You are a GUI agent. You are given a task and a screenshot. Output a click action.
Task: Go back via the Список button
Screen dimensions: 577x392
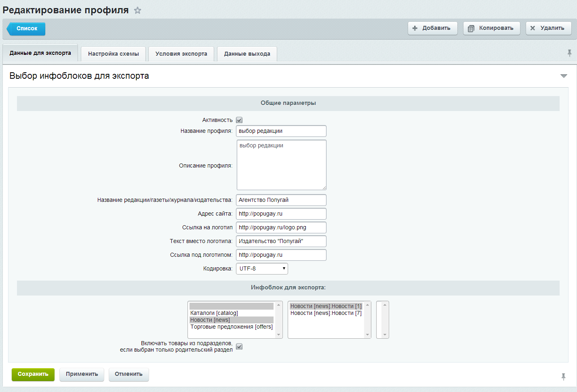pos(26,29)
